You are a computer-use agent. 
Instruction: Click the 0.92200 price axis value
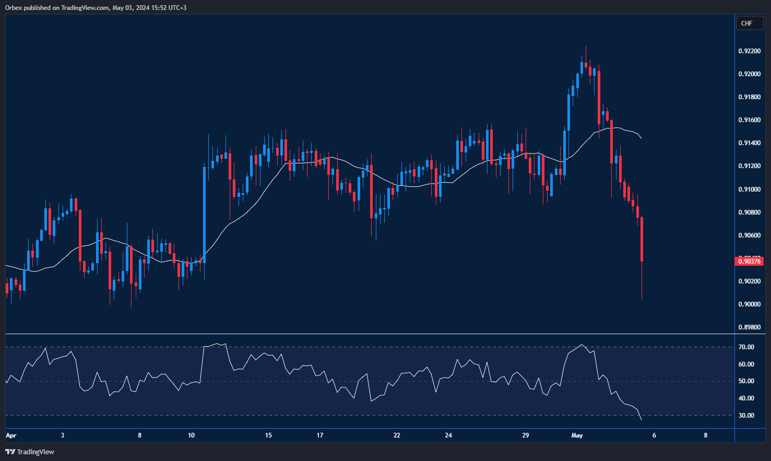tap(750, 51)
